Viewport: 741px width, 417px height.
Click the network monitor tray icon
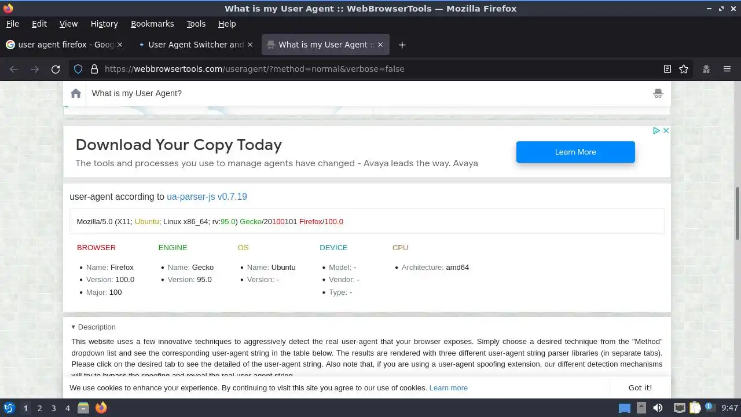coord(680,408)
